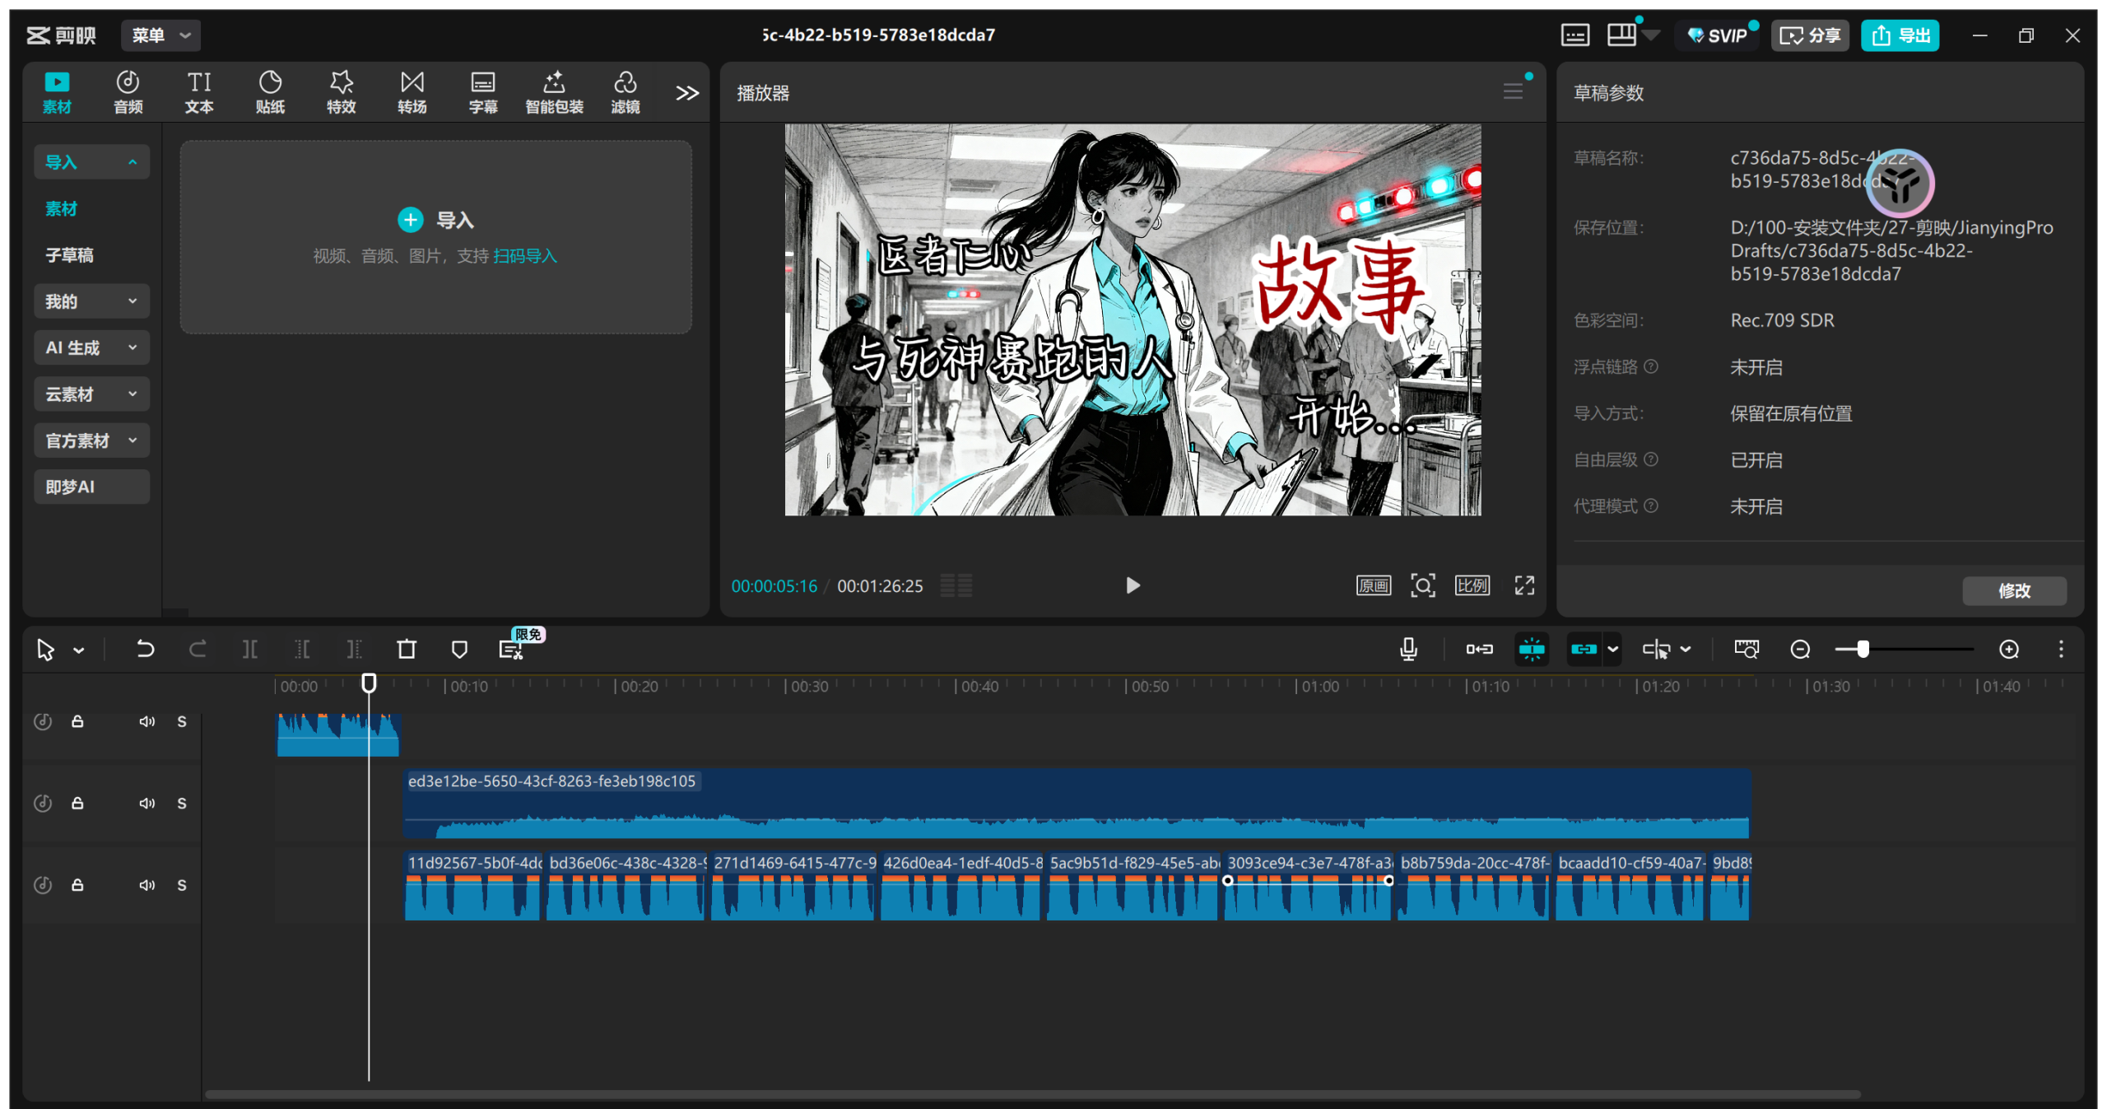This screenshot has width=2107, height=1109.
Task: Lock the second audio track
Action: pos(77,804)
